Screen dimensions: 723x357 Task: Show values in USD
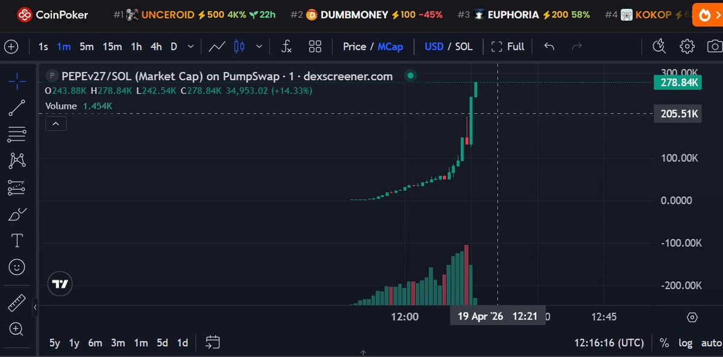pos(434,46)
